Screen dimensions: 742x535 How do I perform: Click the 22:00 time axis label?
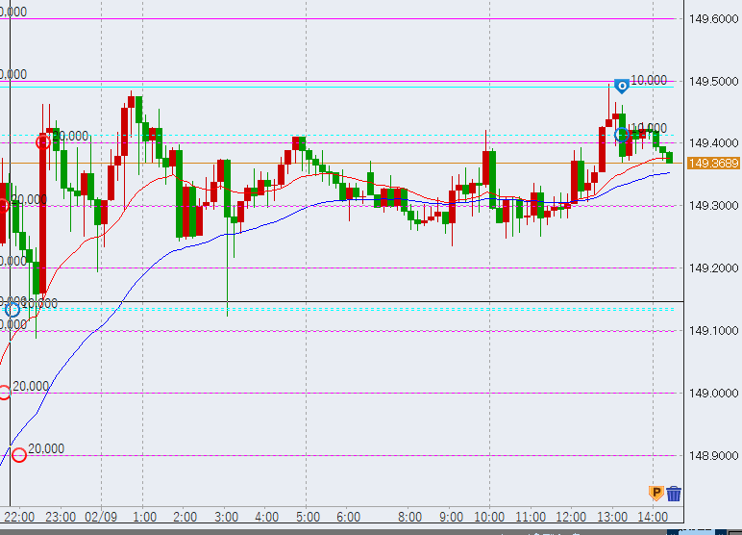pyautogui.click(x=21, y=517)
